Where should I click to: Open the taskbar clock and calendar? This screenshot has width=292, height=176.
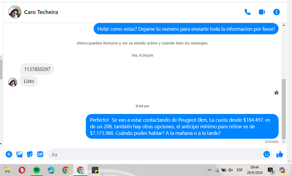pos(254,170)
